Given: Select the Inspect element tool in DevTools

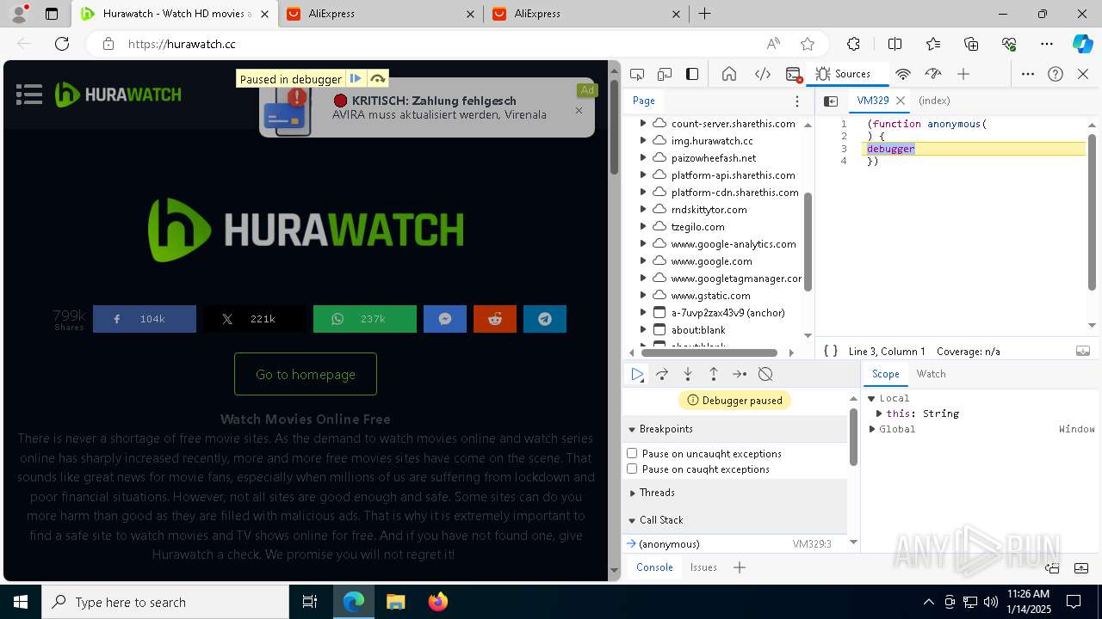Looking at the screenshot, I should (637, 74).
